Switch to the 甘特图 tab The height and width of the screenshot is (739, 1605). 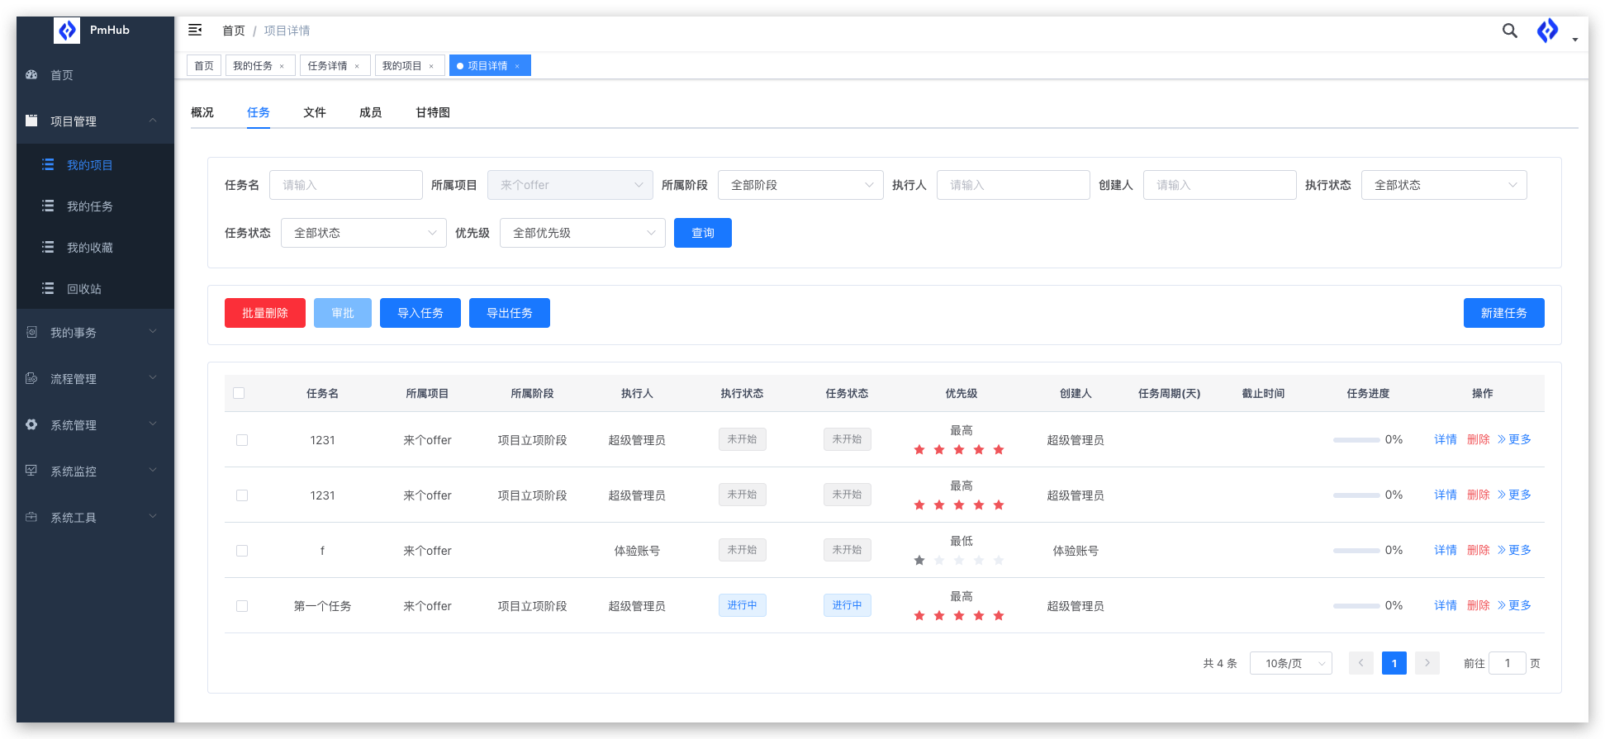pos(432,112)
